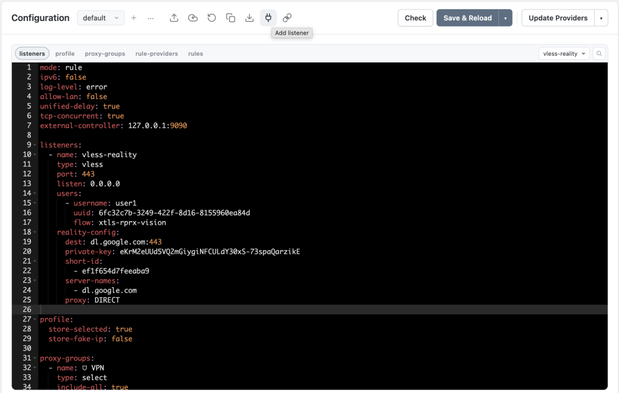Screen dimensions: 619x393
Task: Click the Check button
Action: [415, 18]
